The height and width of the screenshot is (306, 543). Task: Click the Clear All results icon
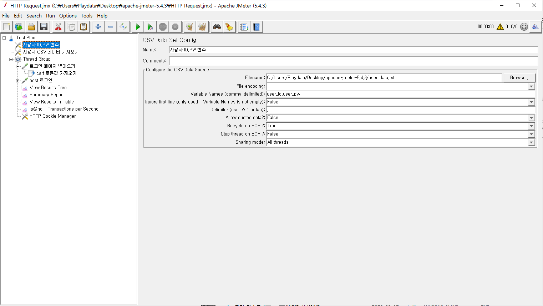202,27
